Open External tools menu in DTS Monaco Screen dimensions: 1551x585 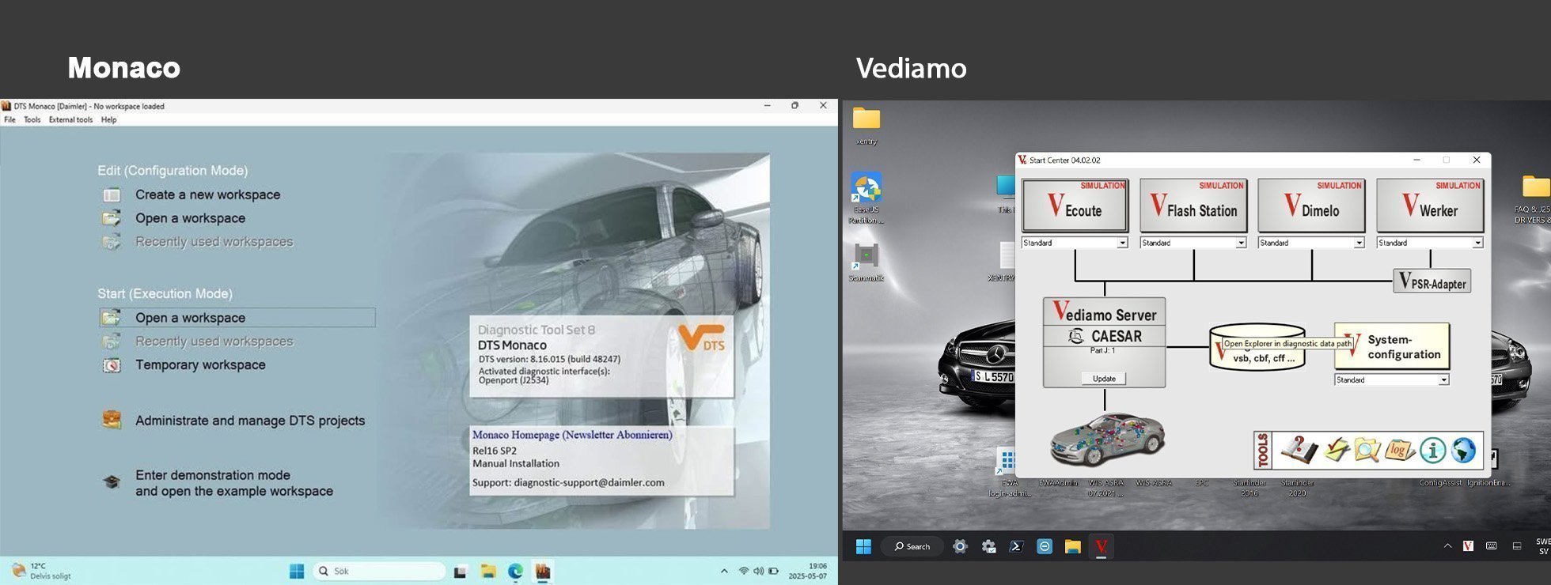coord(70,120)
